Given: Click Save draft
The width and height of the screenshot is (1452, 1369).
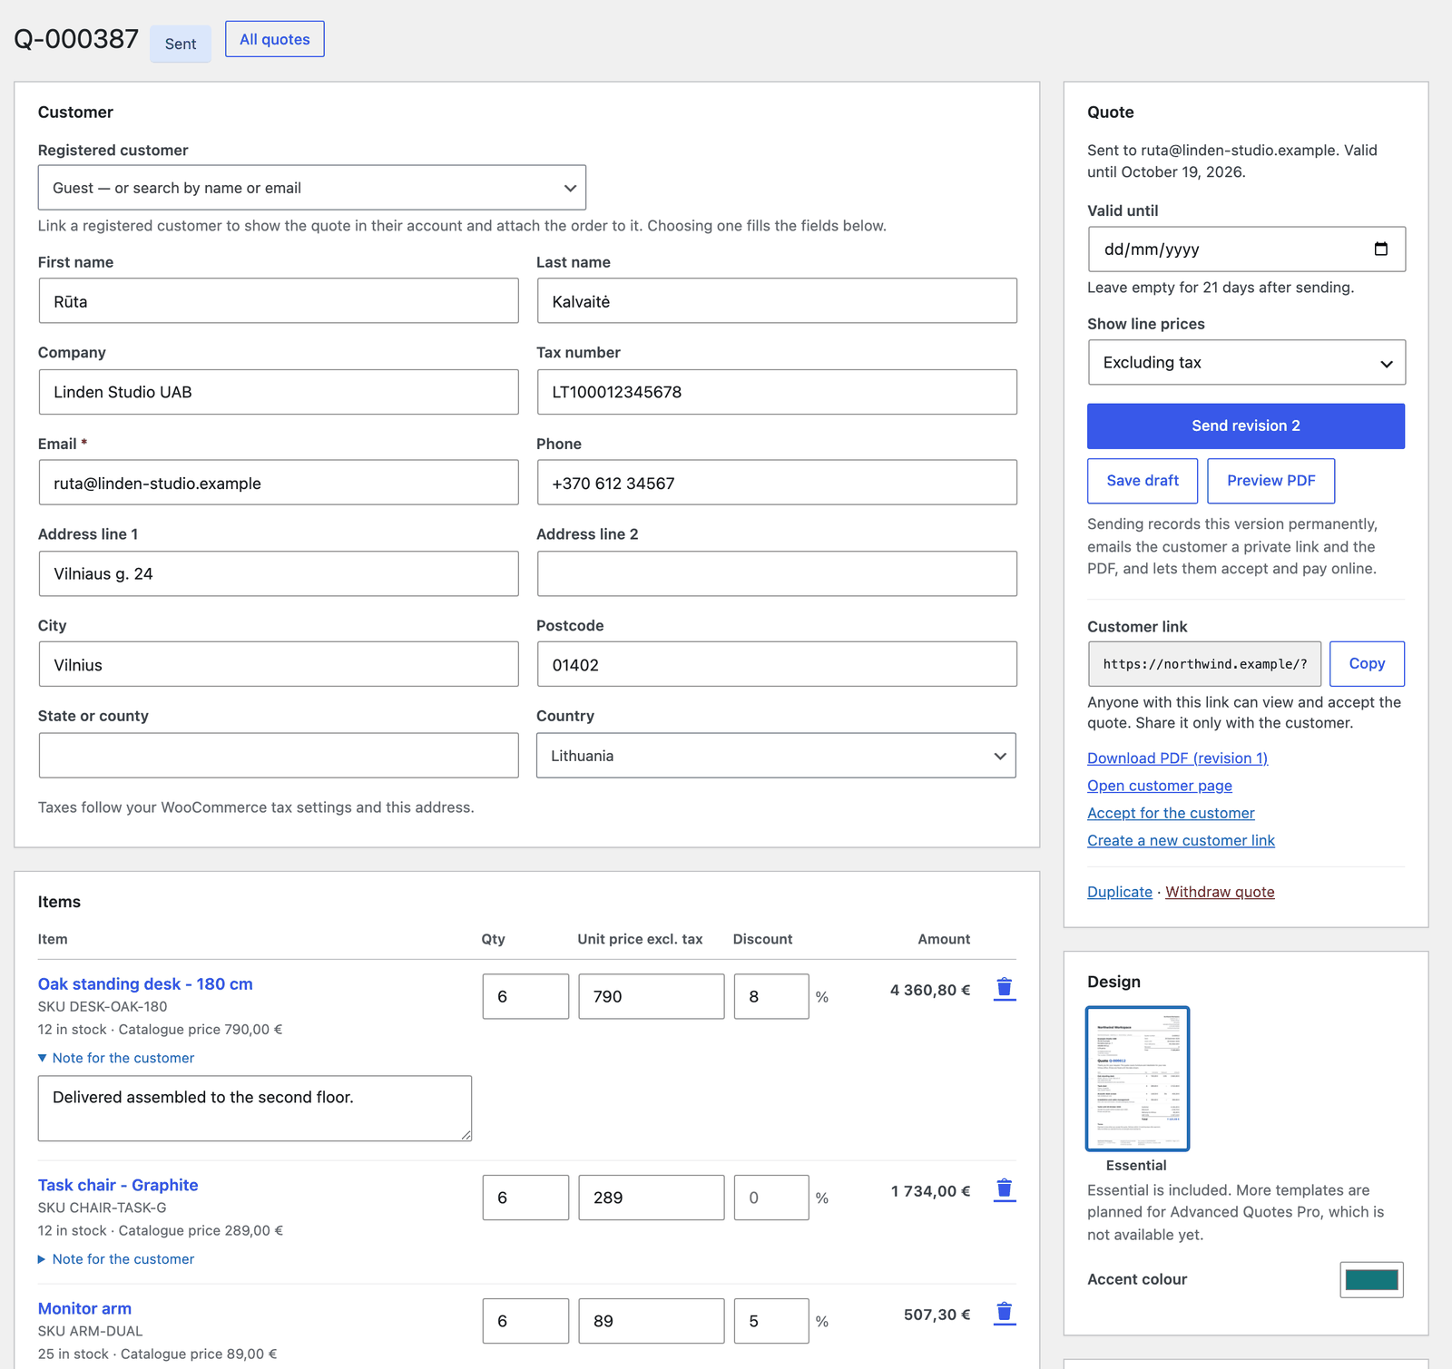Looking at the screenshot, I should click(1143, 481).
